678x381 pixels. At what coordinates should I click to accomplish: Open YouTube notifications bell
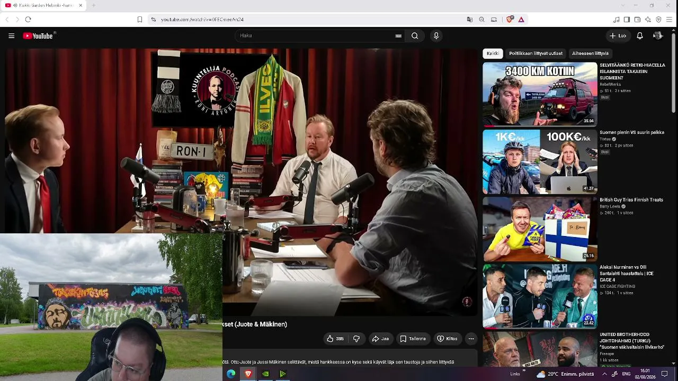point(640,36)
